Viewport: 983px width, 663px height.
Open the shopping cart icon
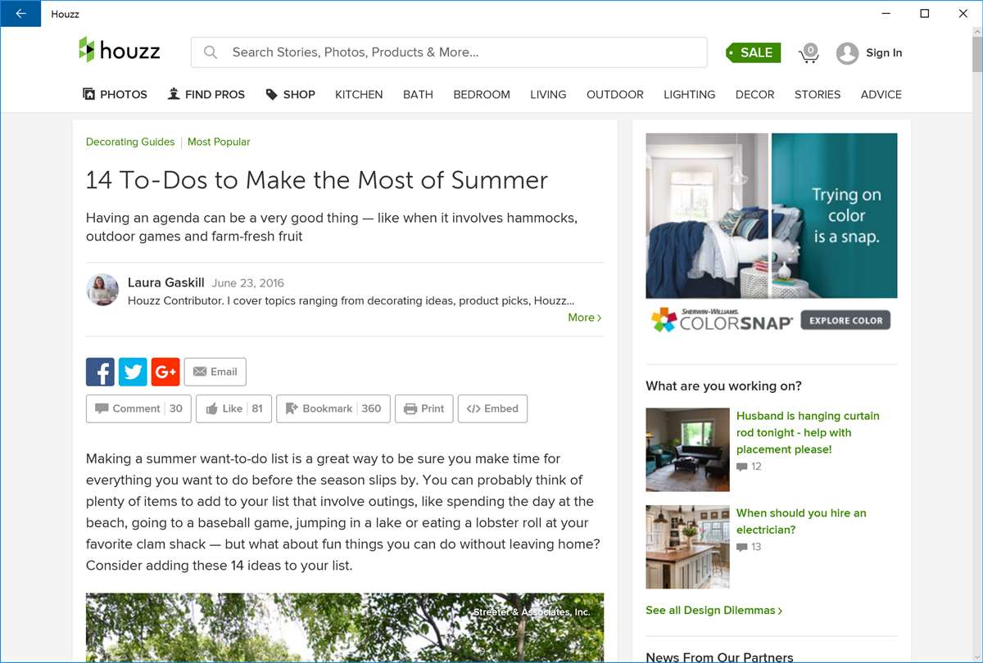[x=809, y=53]
